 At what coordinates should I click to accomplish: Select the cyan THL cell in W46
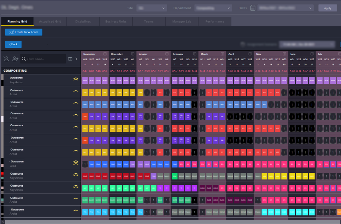(85, 212)
